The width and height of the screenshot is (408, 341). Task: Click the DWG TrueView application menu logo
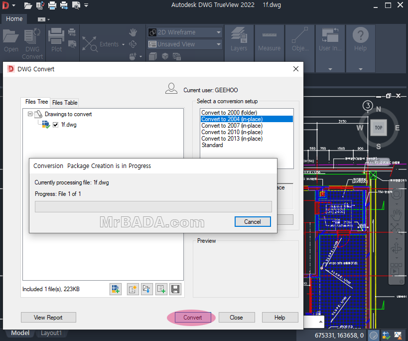pos(5,5)
